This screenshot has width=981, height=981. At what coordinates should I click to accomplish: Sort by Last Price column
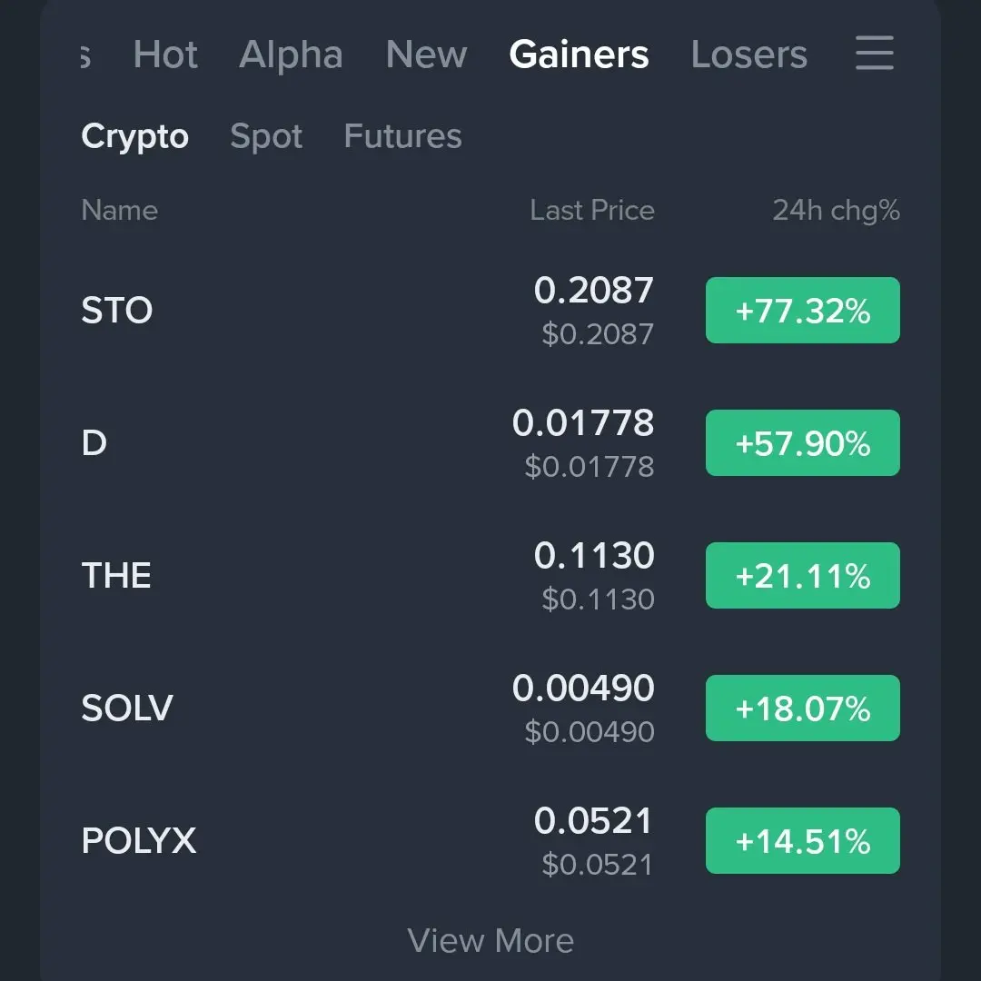tap(591, 211)
